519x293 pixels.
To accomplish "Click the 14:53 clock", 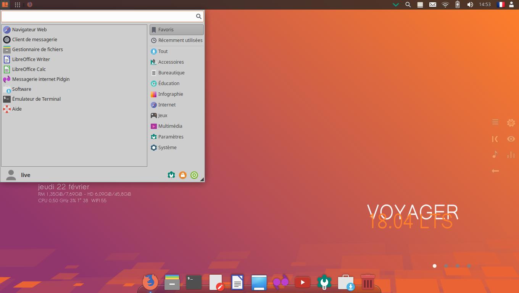I will 485,5.
